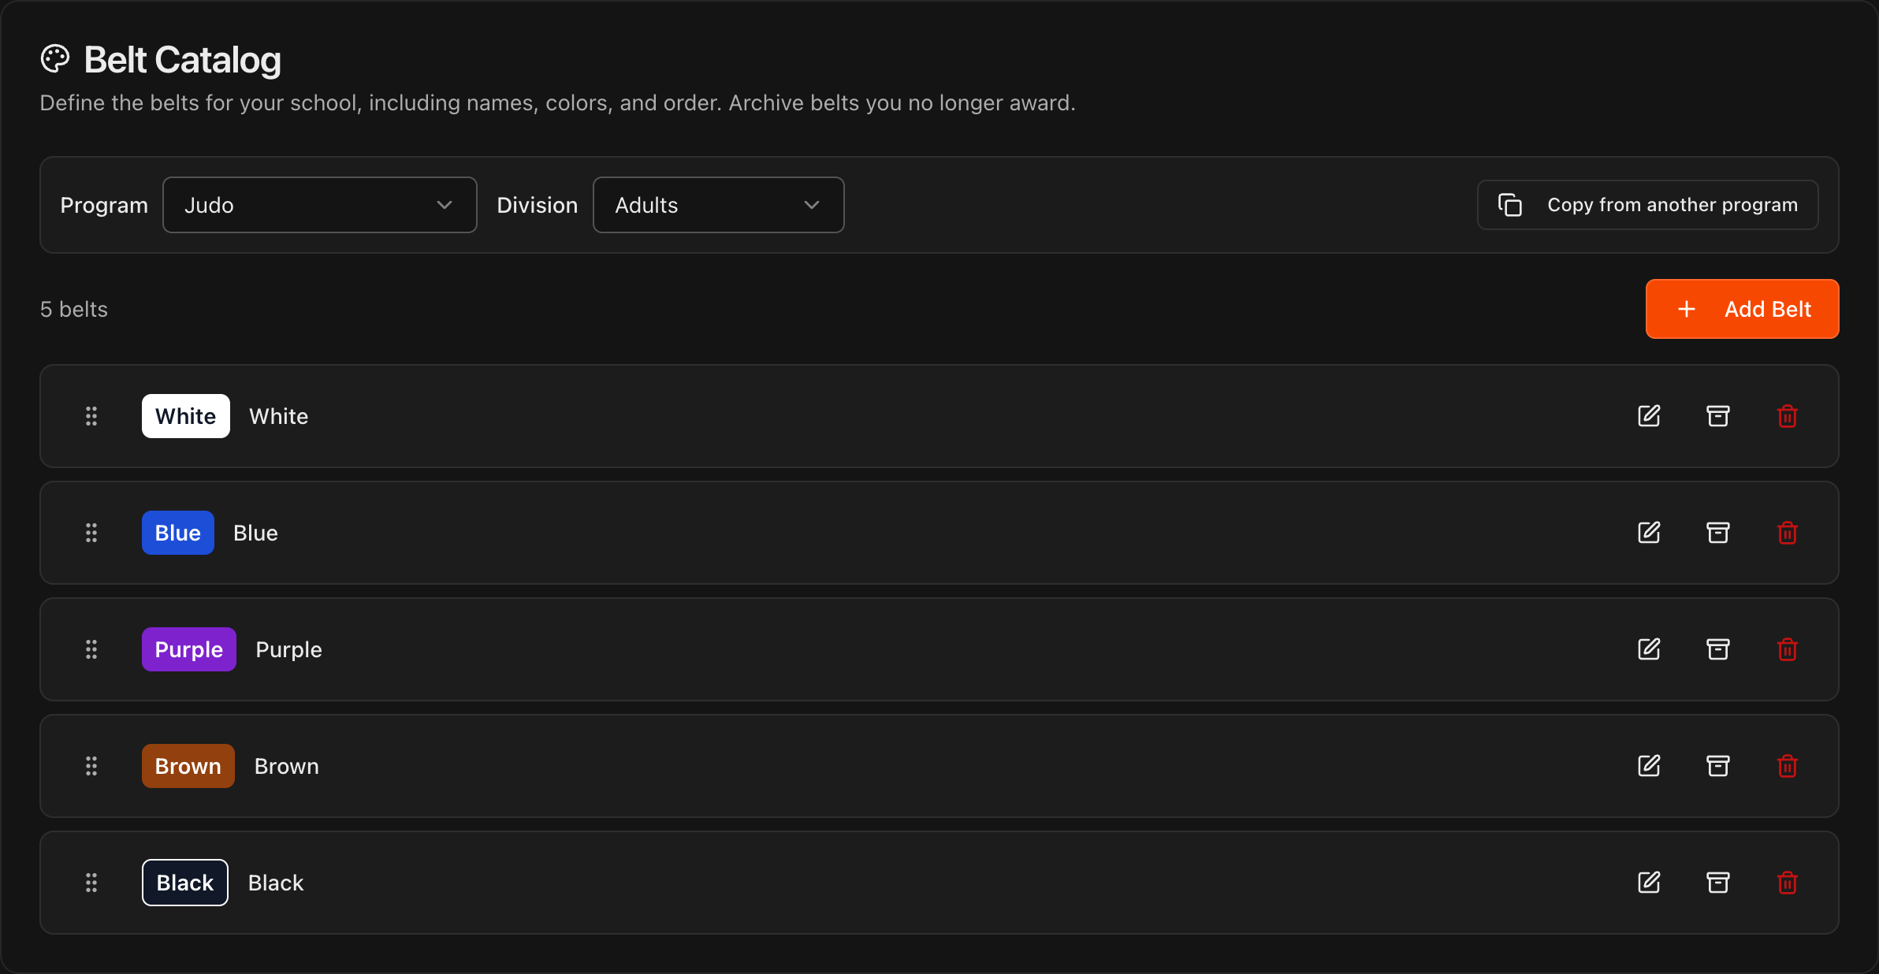
Task: Click the palette icon beside Belt Catalog
Action: coord(55,59)
